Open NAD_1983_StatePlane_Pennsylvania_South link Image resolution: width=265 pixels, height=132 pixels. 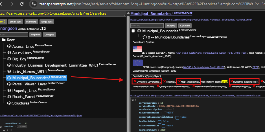click(x=211, y=53)
